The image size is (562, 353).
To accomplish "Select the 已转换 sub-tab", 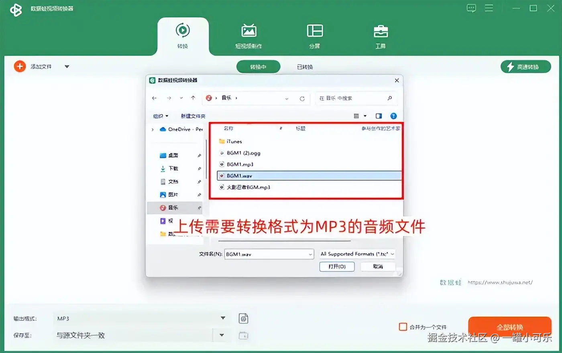I will pyautogui.click(x=305, y=67).
